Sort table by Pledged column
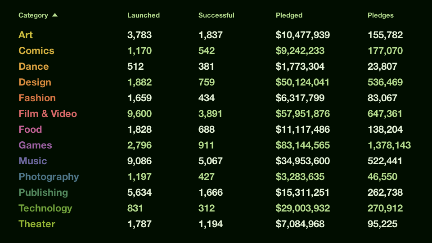 point(289,15)
